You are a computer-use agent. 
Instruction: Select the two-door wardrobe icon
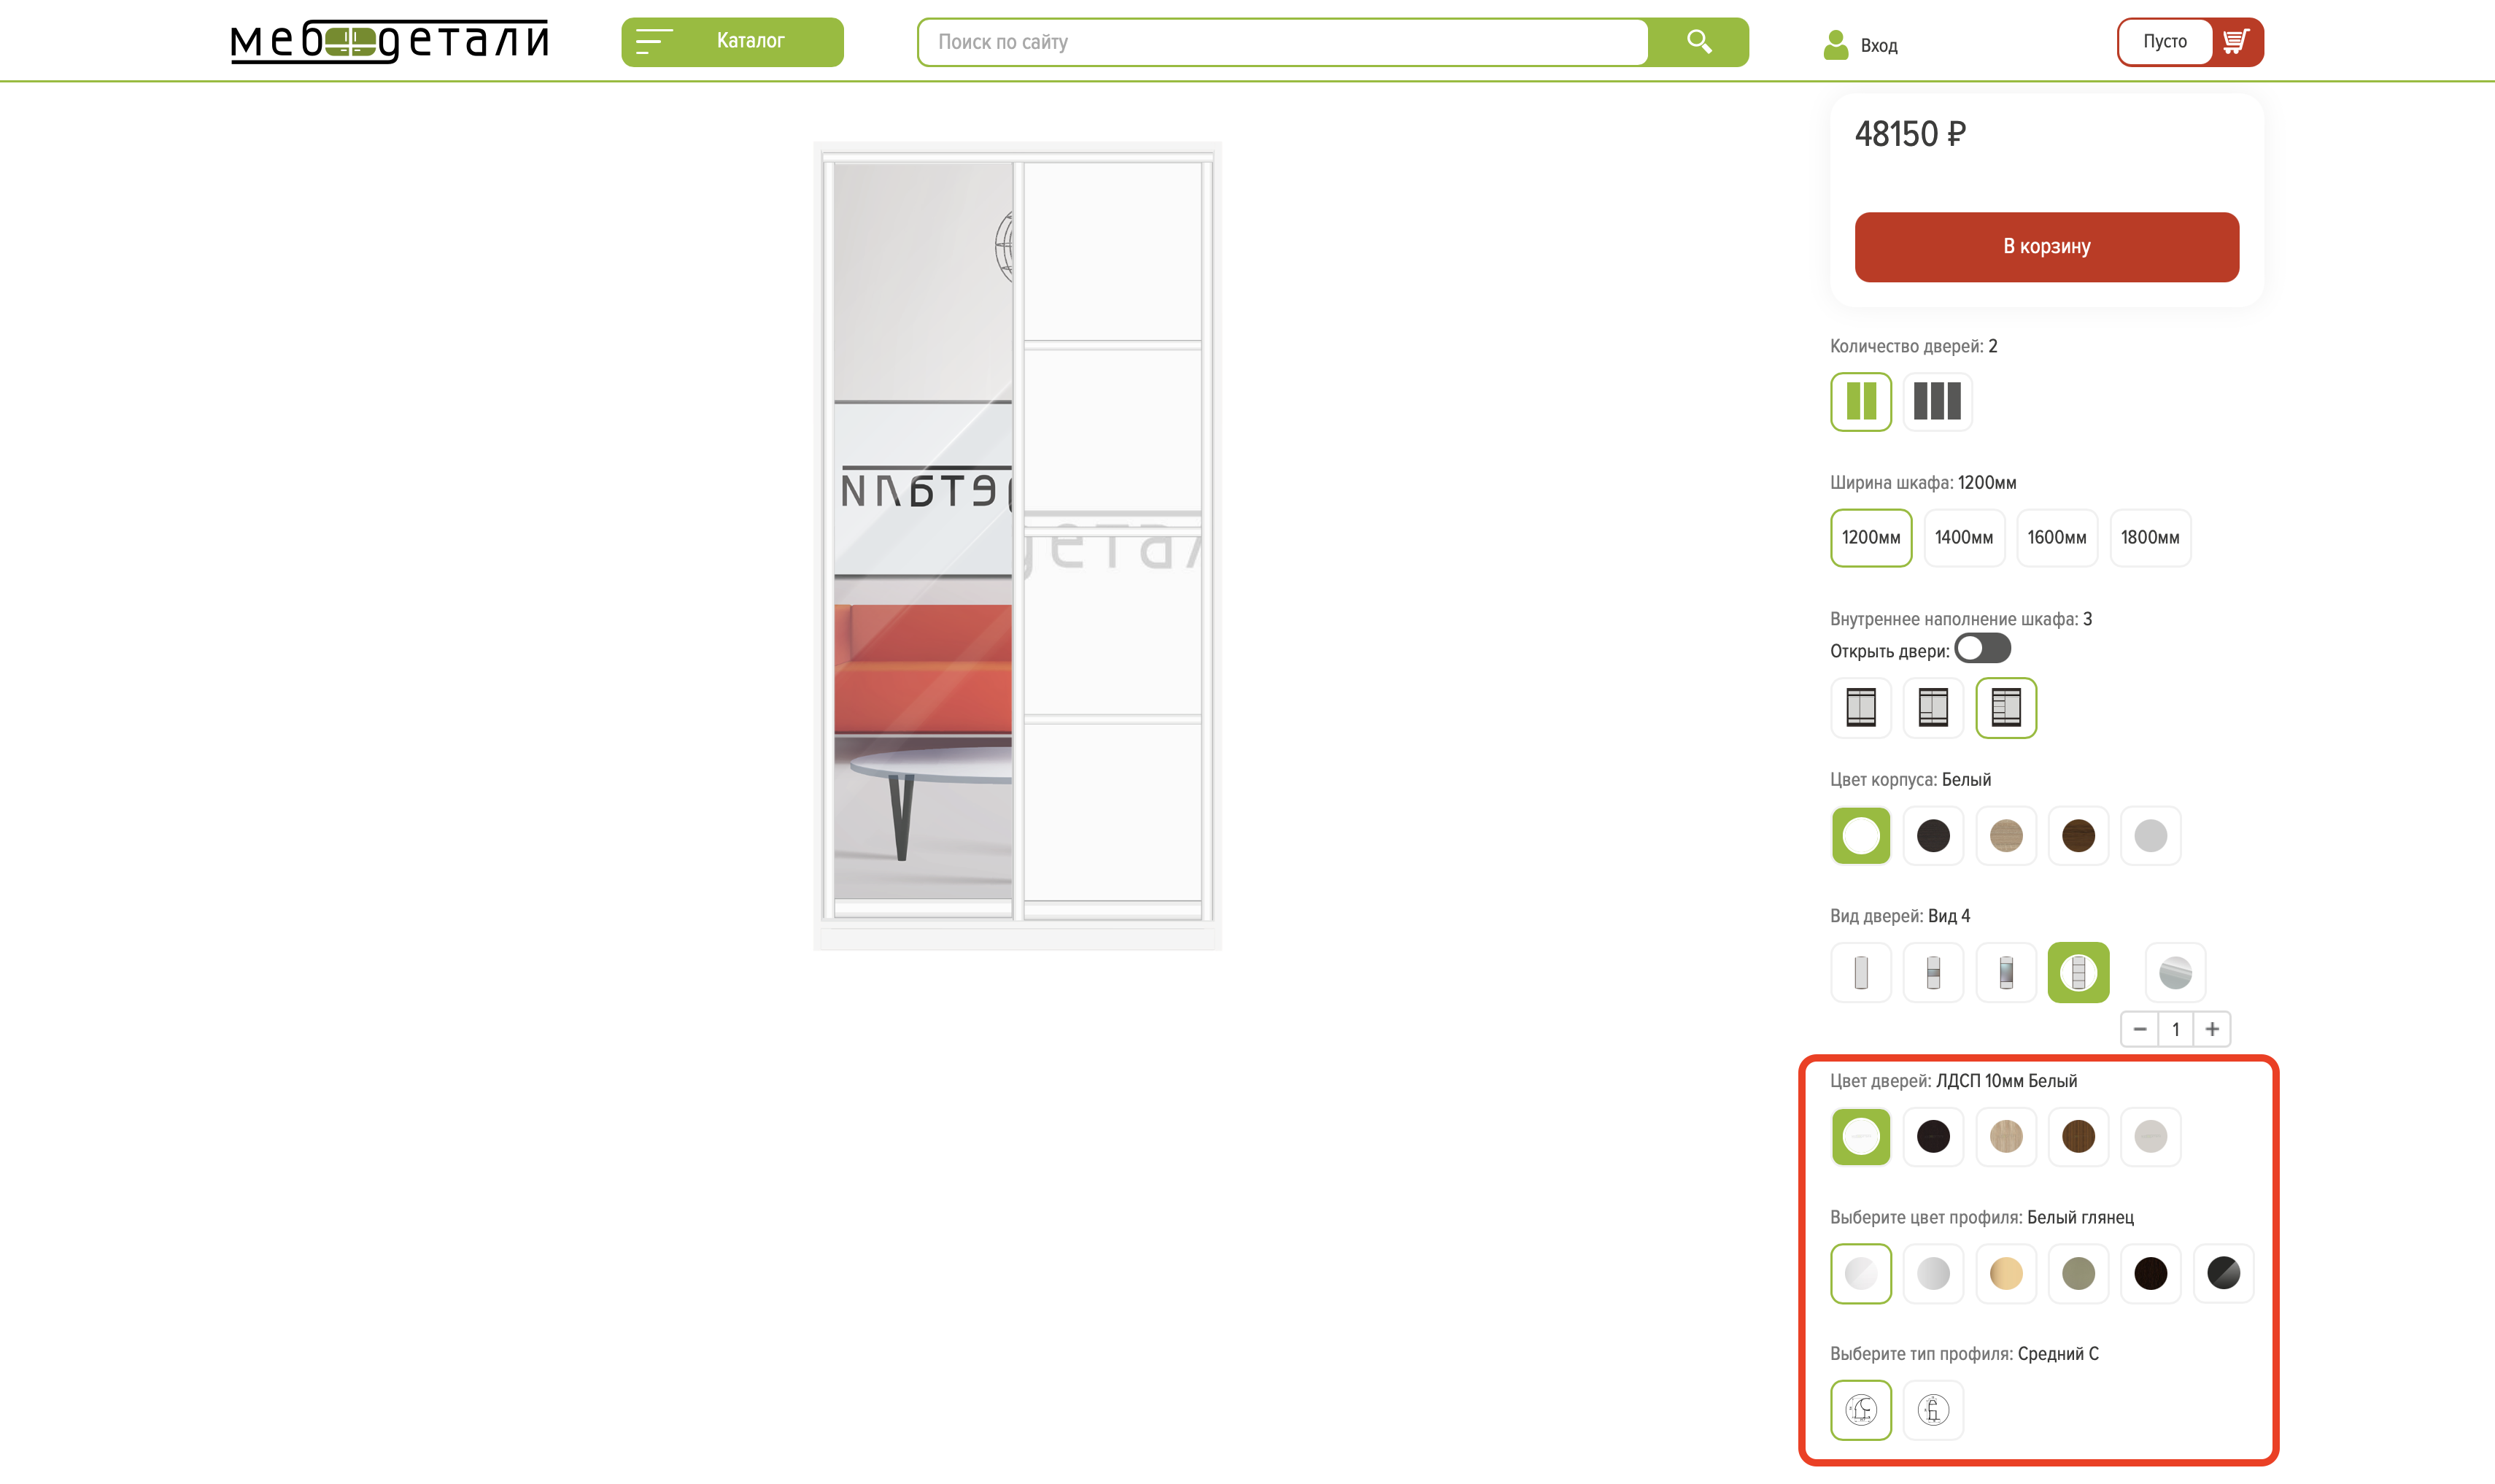tap(1860, 401)
